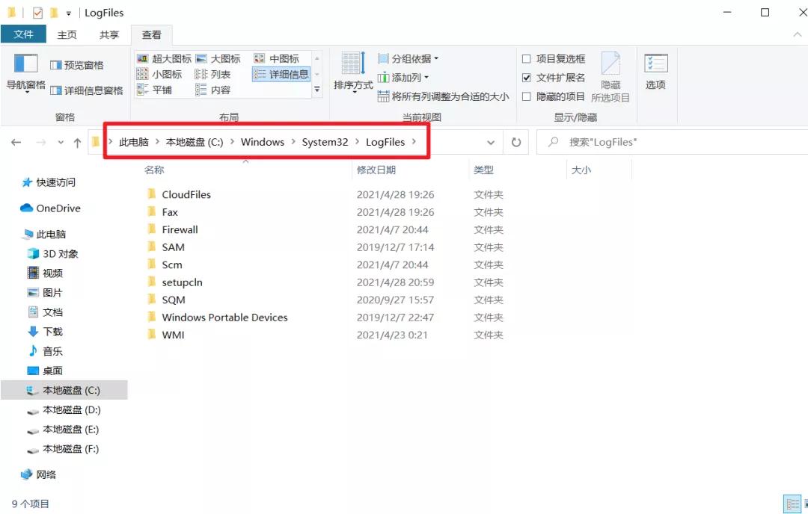808x514 pixels.
Task: Open the 排序方式 (sort by) control
Action: 352,74
